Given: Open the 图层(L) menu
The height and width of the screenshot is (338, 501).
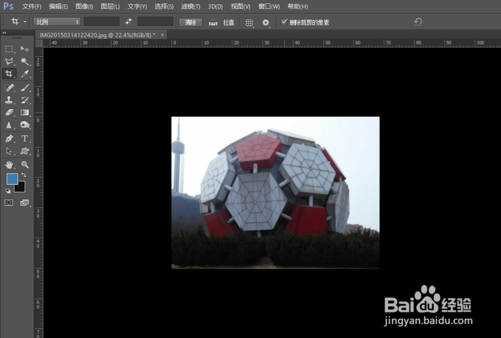Looking at the screenshot, I should pyautogui.click(x=110, y=7).
